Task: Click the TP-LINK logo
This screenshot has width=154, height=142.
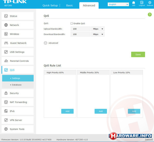Action: coord(15,2)
